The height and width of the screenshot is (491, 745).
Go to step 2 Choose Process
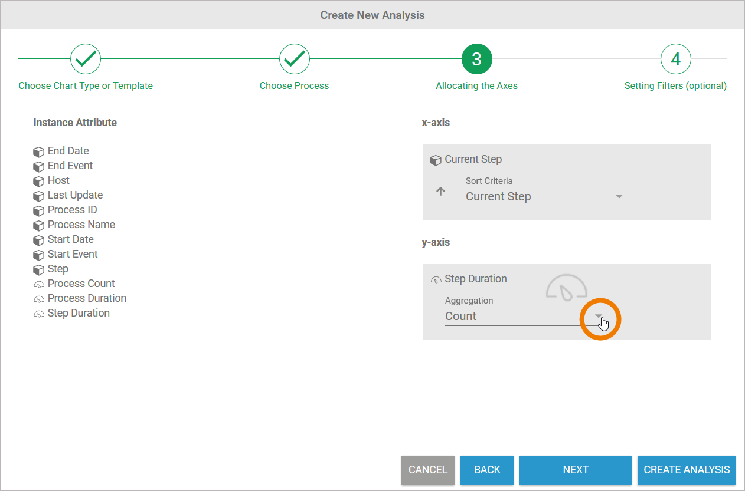(x=294, y=59)
